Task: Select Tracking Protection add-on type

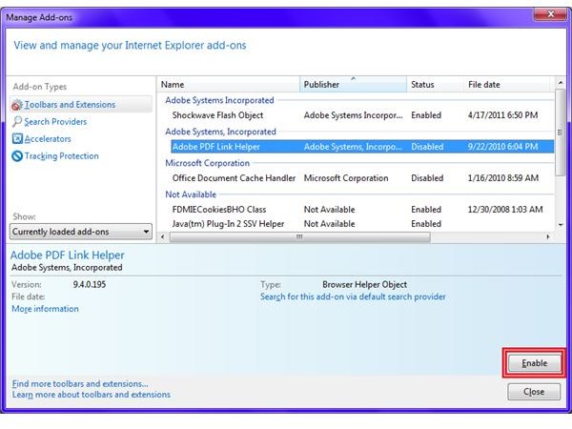Action: 62,156
